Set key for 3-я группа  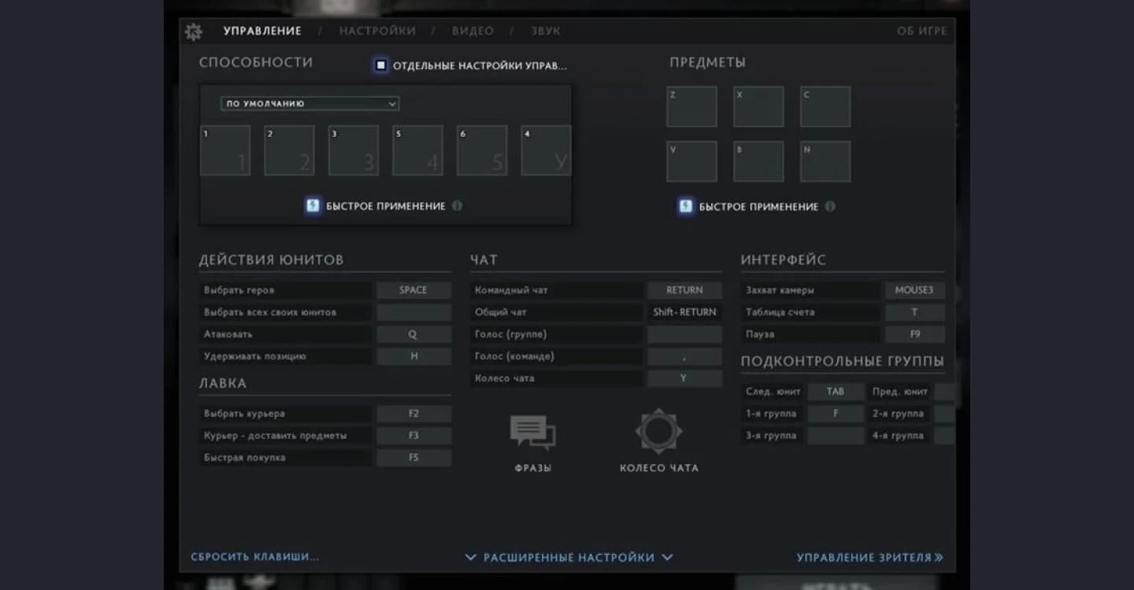coord(836,436)
